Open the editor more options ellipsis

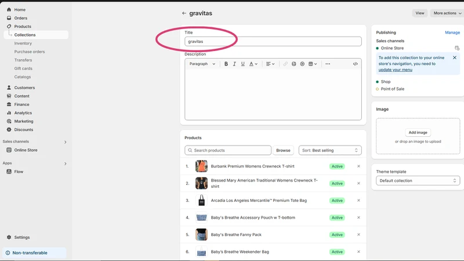point(328,64)
